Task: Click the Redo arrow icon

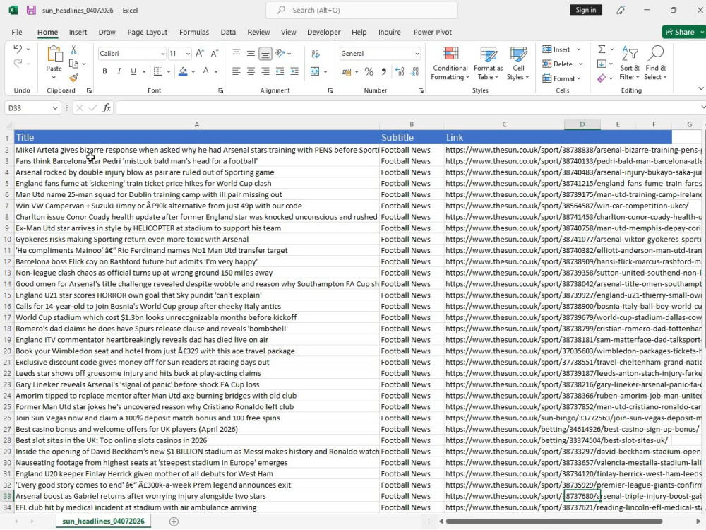Action: click(18, 64)
